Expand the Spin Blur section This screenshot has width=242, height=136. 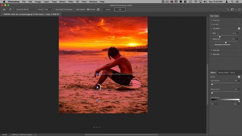211,54
